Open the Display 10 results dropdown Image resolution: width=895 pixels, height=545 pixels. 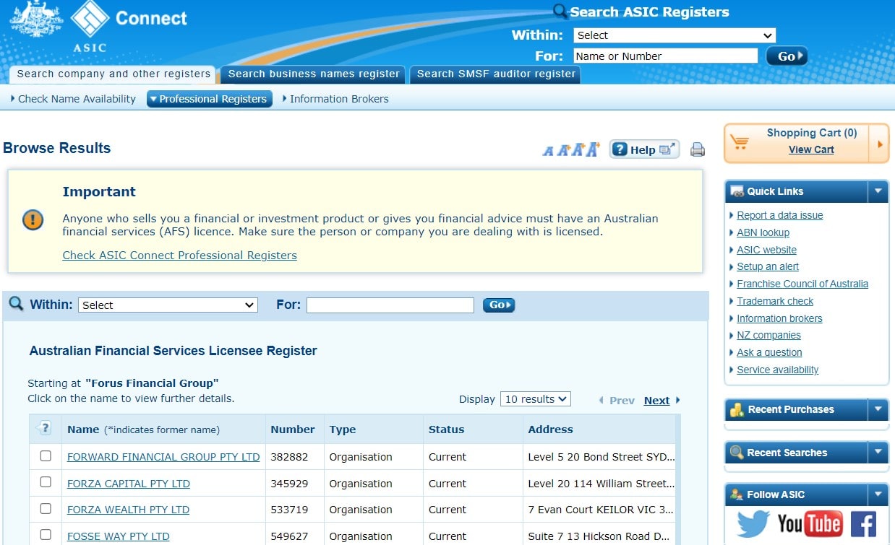pyautogui.click(x=536, y=399)
